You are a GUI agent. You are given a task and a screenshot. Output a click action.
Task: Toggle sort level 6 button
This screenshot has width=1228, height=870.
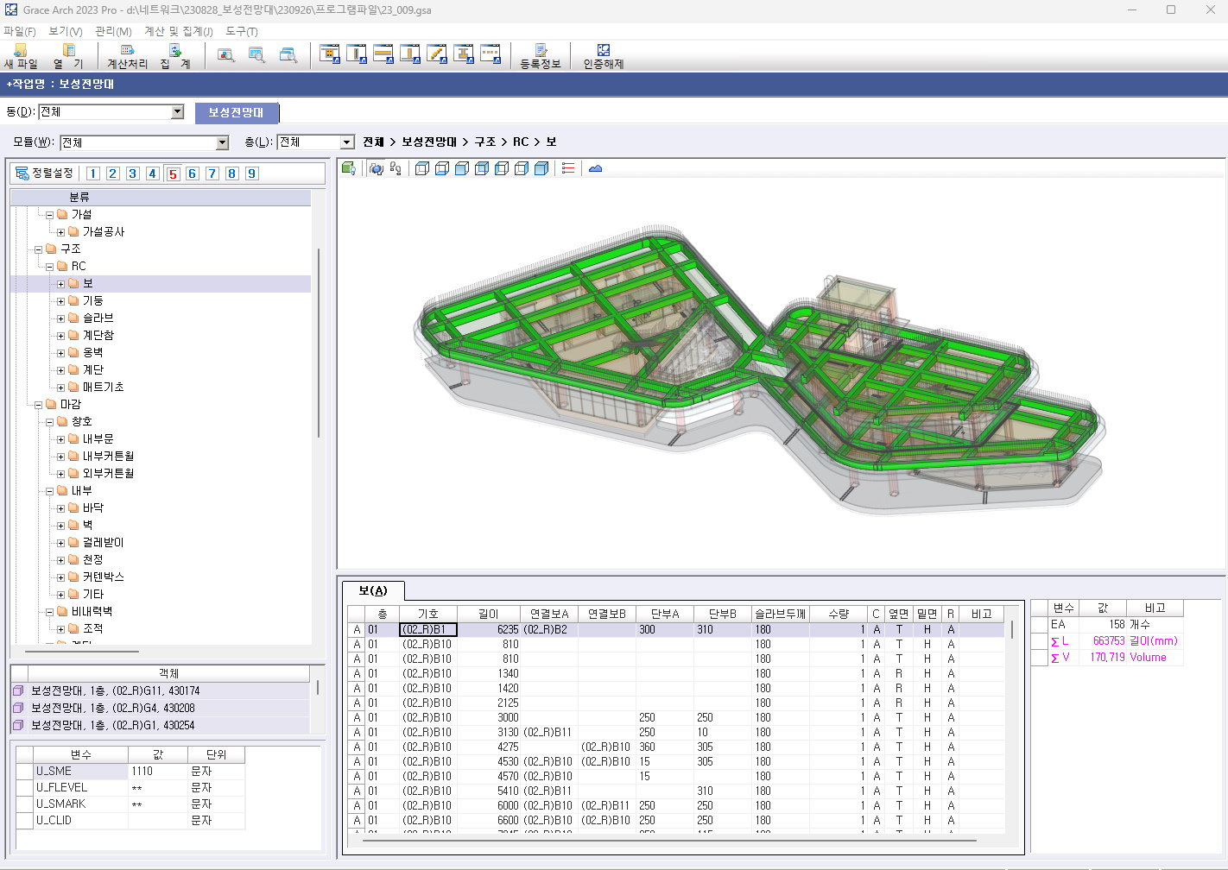pos(193,173)
